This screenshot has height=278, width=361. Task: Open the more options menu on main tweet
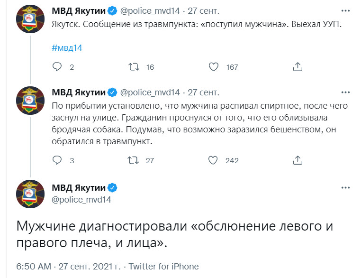click(345, 188)
